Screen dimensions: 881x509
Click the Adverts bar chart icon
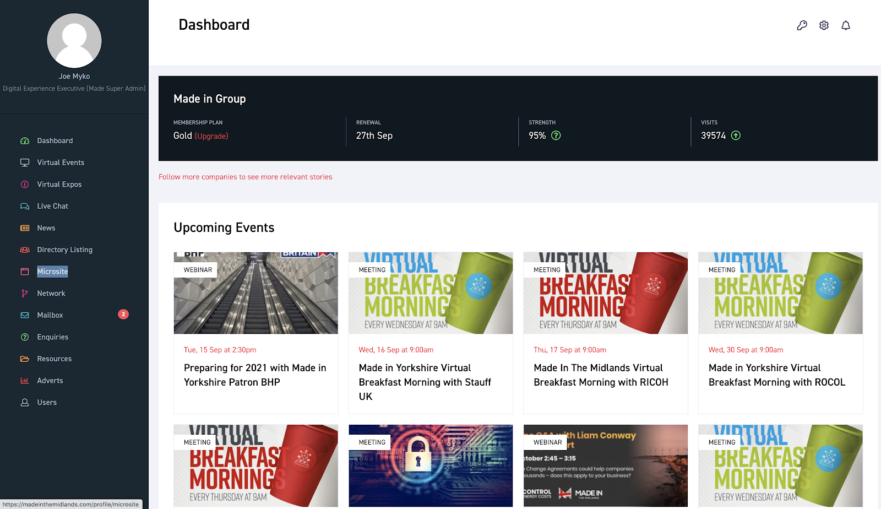coord(25,381)
